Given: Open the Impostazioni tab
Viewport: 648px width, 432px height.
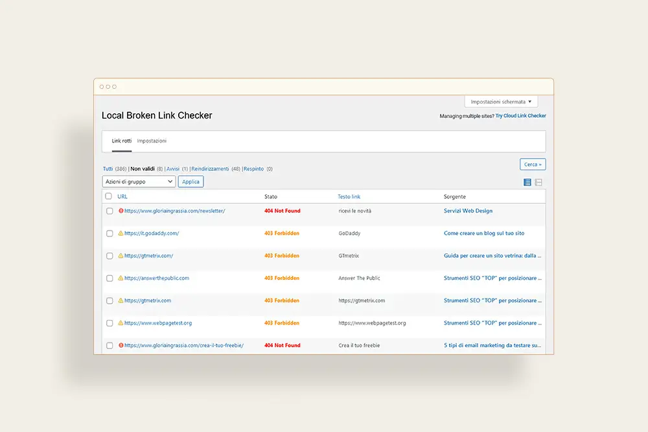Looking at the screenshot, I should 152,141.
